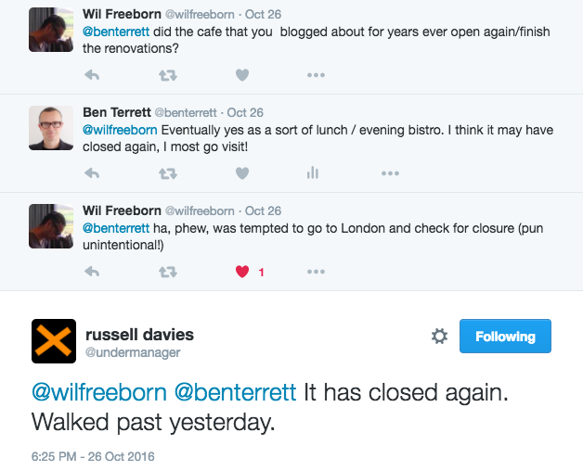Viewport: 583px width, 471px height.
Task: Reply to Wil's closure pun tweet
Action: coord(92,272)
